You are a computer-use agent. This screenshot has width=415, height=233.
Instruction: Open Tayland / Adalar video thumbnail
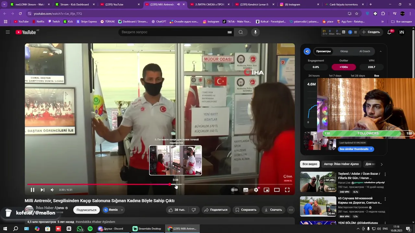[318, 182]
